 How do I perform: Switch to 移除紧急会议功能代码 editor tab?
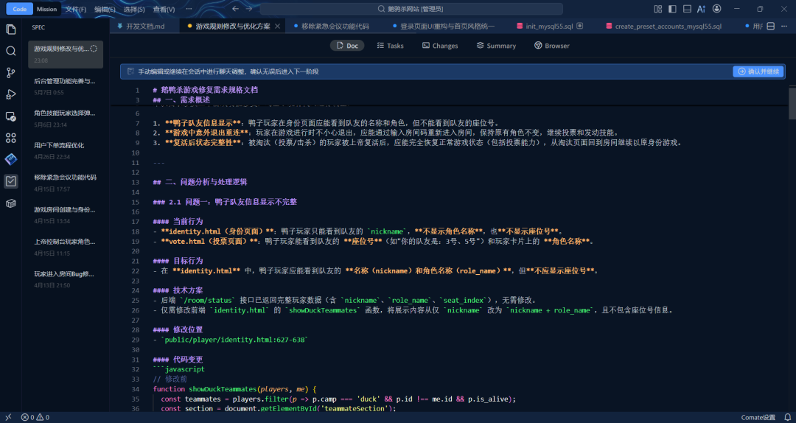[335, 27]
